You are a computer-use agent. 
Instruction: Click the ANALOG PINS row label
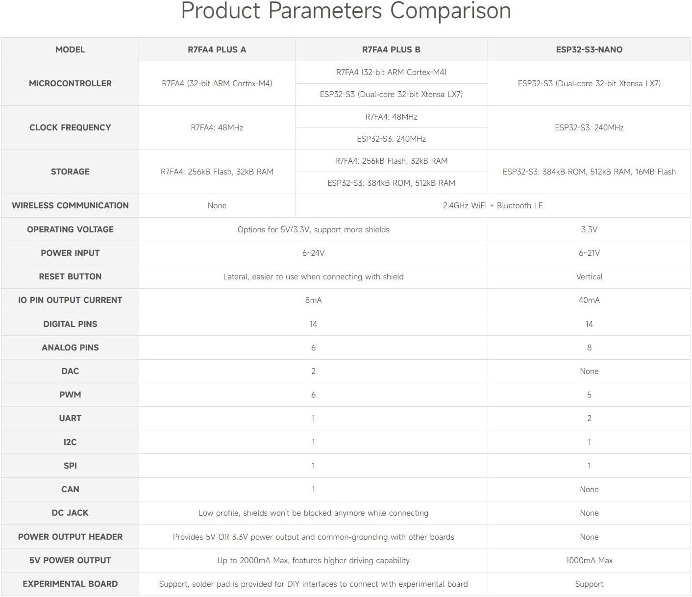click(x=70, y=348)
